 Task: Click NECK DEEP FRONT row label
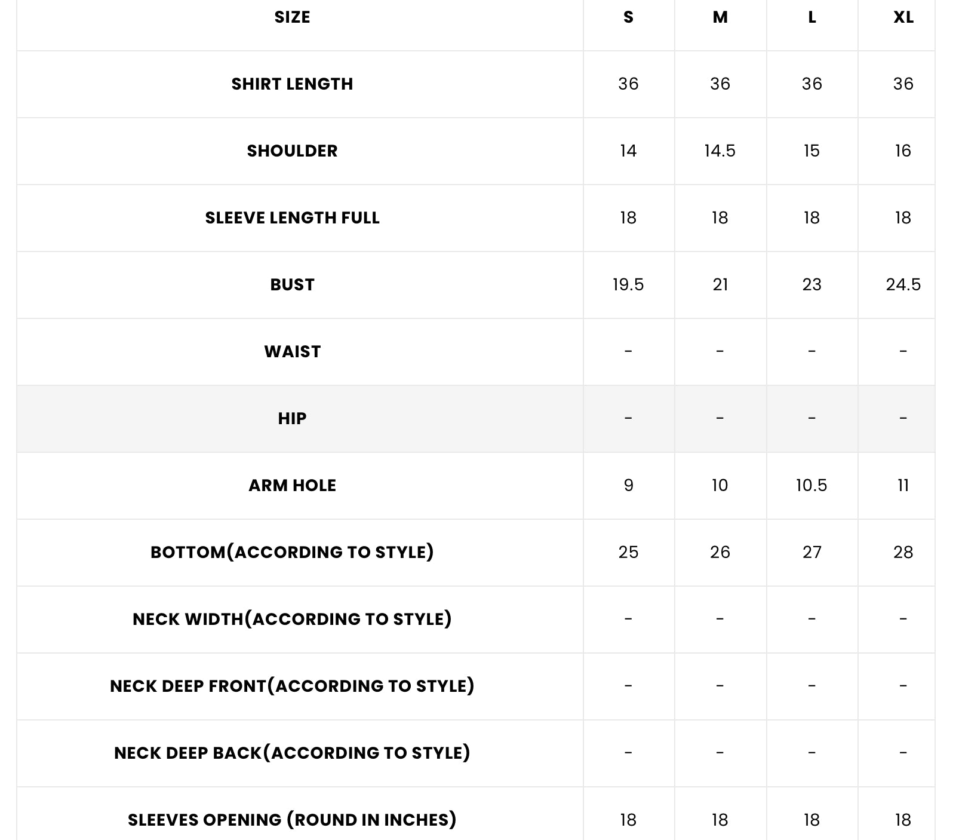[292, 686]
